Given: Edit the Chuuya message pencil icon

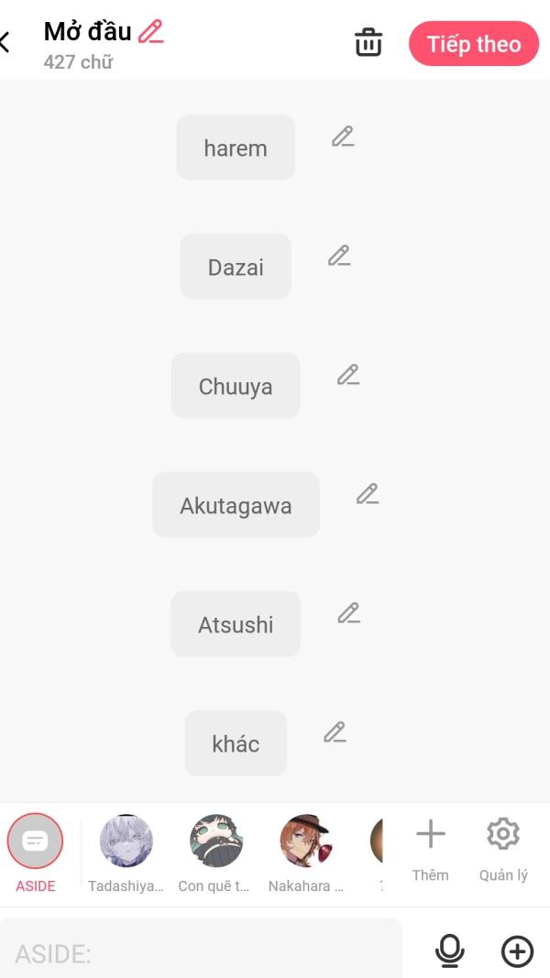Looking at the screenshot, I should tap(348, 375).
